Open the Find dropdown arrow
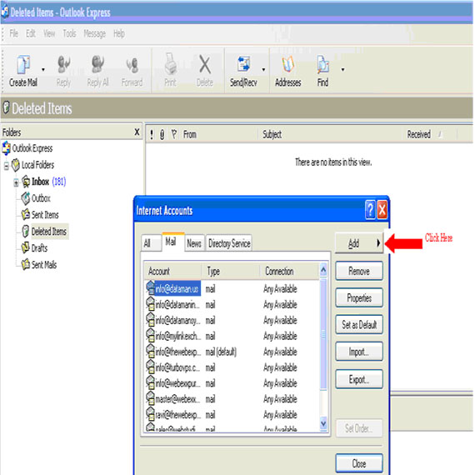475x475 pixels. (x=343, y=70)
